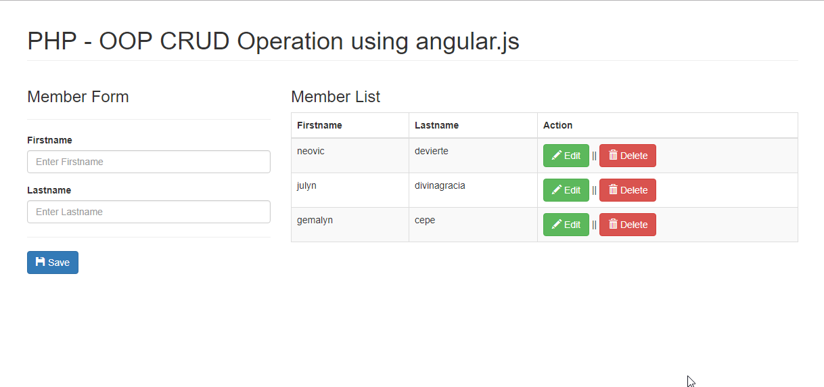Save the member form
The height and width of the screenshot is (387, 824).
(53, 263)
